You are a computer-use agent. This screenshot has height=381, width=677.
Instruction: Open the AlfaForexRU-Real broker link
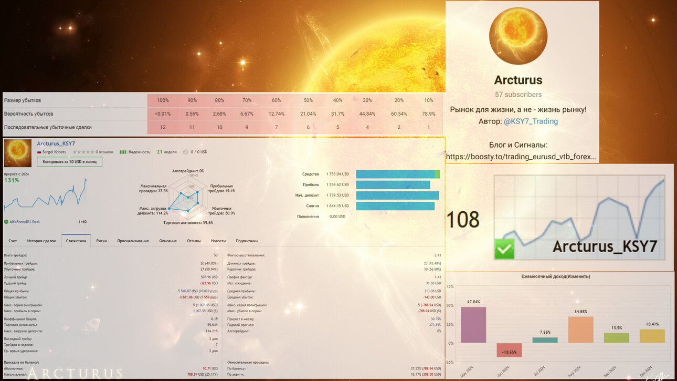click(x=25, y=222)
